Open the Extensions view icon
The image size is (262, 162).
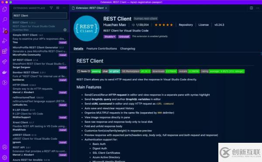click(x=4, y=51)
